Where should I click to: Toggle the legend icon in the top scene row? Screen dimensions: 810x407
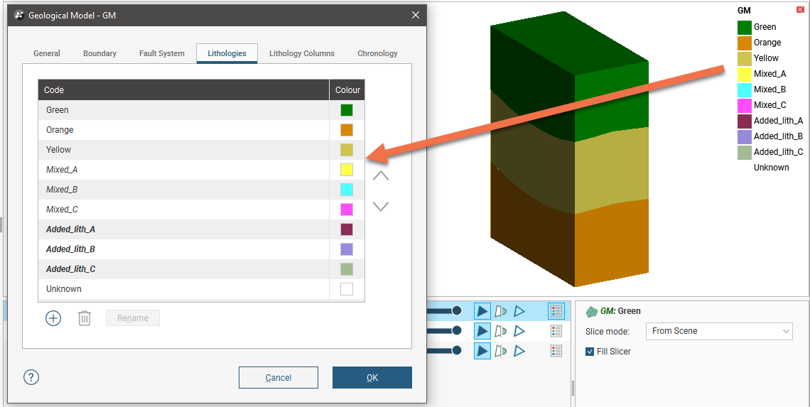tap(556, 310)
